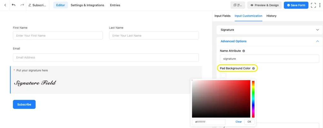Go back using the left chevron icon
The image size is (323, 128).
coord(5,5)
